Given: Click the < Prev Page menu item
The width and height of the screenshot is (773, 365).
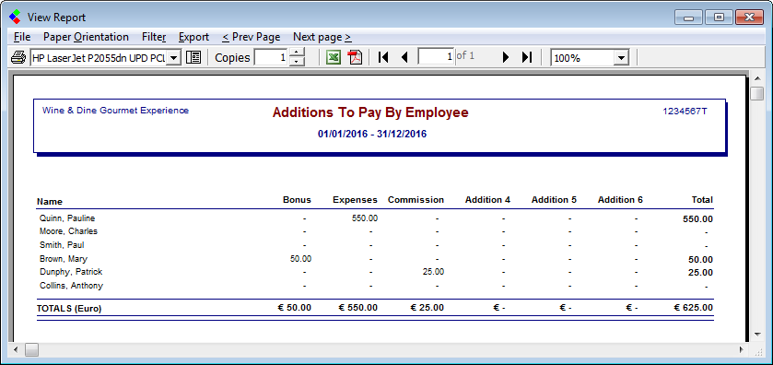Looking at the screenshot, I should click(251, 37).
